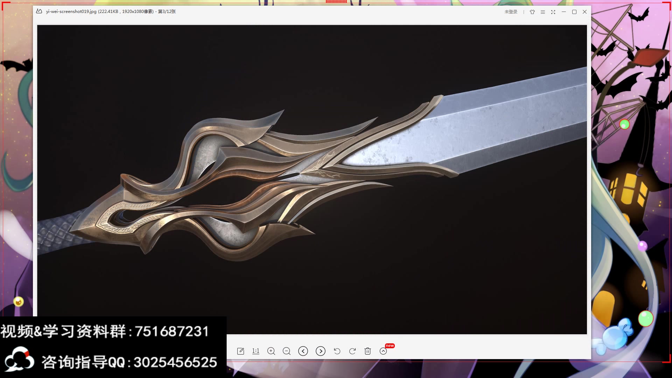This screenshot has width=672, height=378.
Task: Enter fullscreen view mode
Action: (x=553, y=12)
